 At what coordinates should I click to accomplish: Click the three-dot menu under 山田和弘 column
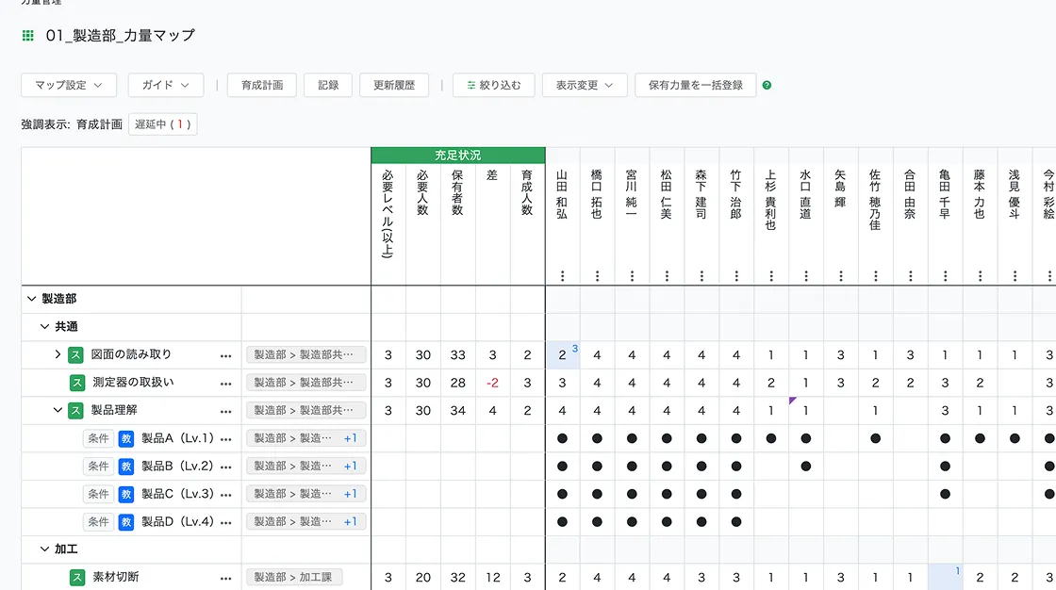562,276
